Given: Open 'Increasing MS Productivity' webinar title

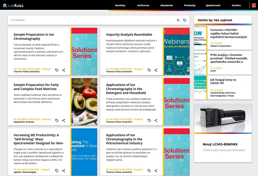Looking at the screenshot, I should [x=39, y=139].
